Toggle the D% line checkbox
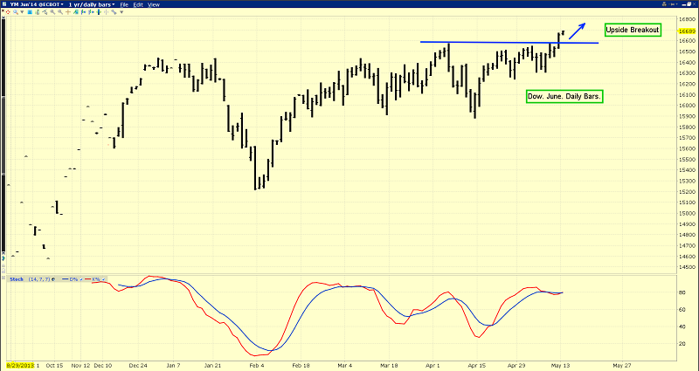The image size is (699, 371). tap(81, 279)
